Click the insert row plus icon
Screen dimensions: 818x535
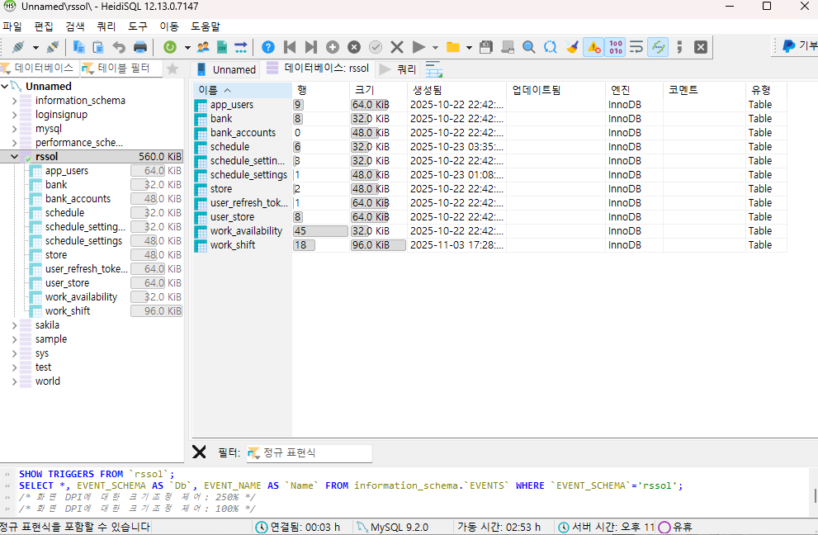333,47
